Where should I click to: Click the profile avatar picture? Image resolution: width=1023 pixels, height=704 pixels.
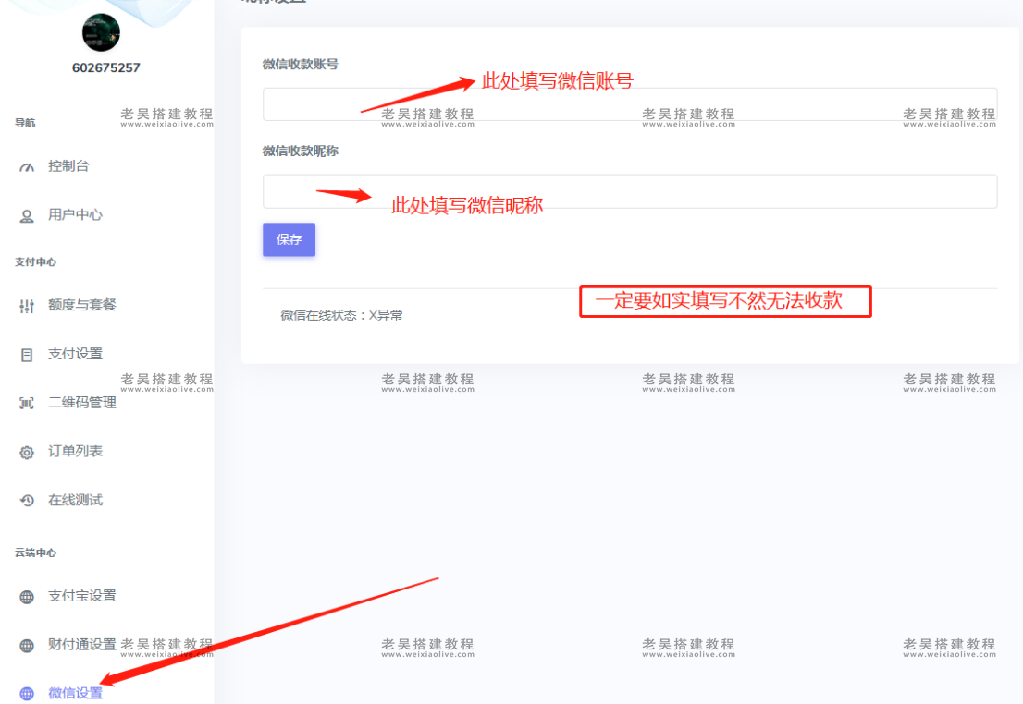click(x=100, y=32)
